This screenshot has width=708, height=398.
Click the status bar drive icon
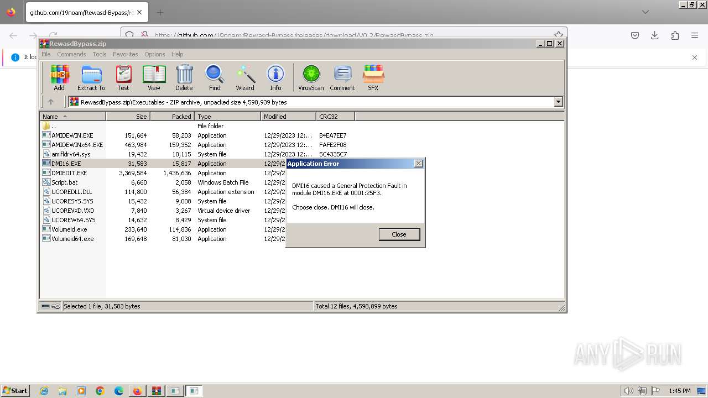coord(45,306)
